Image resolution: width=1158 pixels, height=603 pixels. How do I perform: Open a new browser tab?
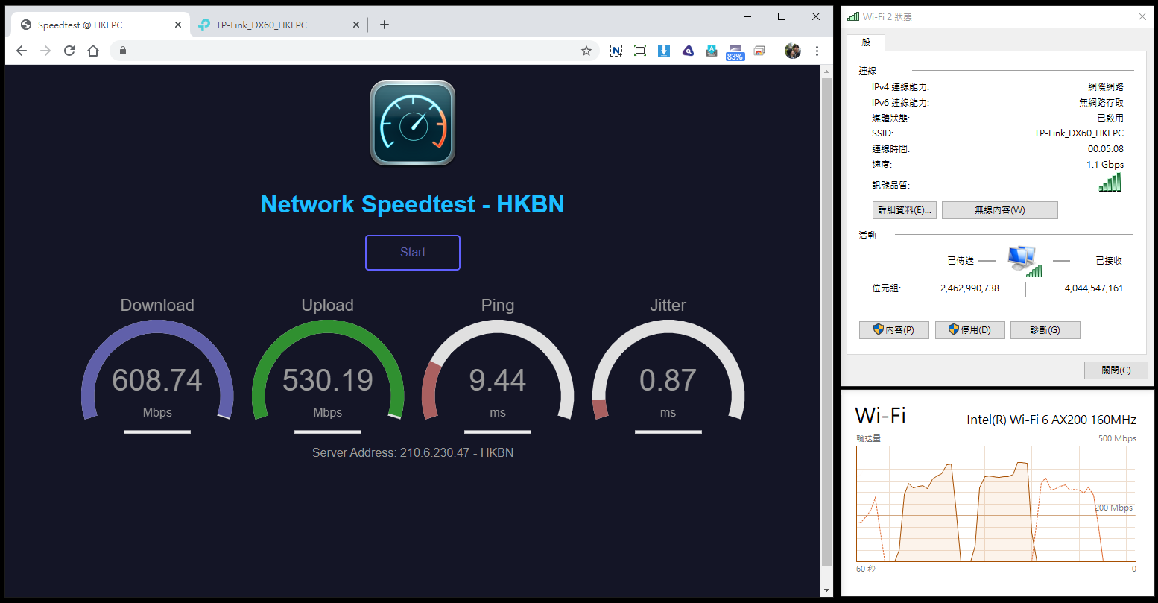(385, 25)
